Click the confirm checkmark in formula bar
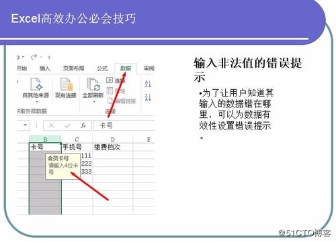This screenshot has width=336, height=242. [x=67, y=125]
